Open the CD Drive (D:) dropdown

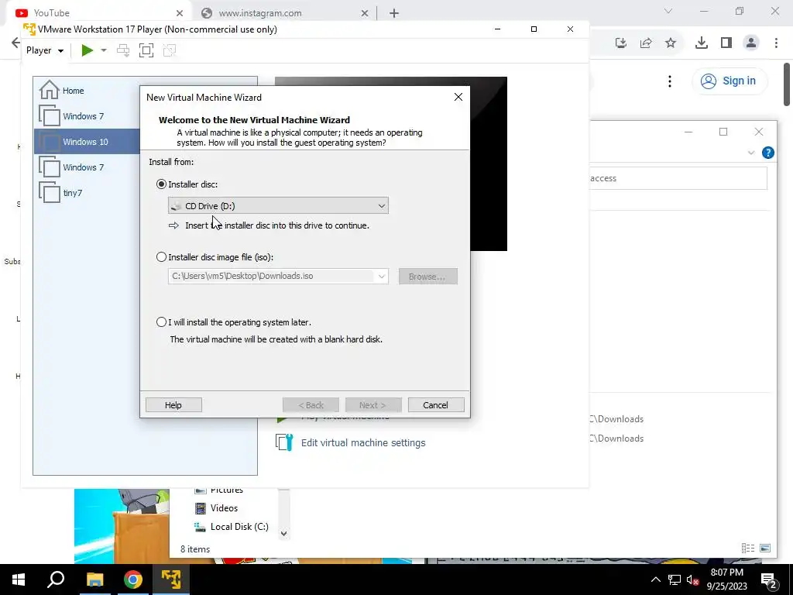pos(278,205)
